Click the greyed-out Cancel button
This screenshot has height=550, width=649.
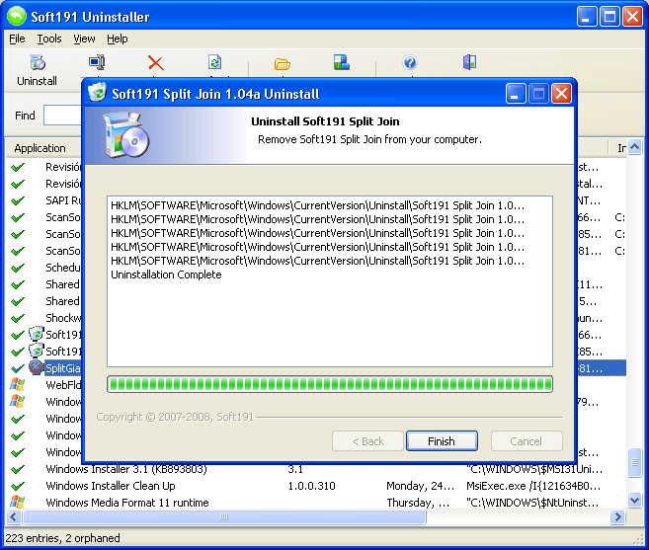[527, 441]
